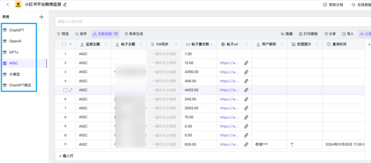
Task: Toggle checkbox on the 4453.00 row
Action: 66,90
